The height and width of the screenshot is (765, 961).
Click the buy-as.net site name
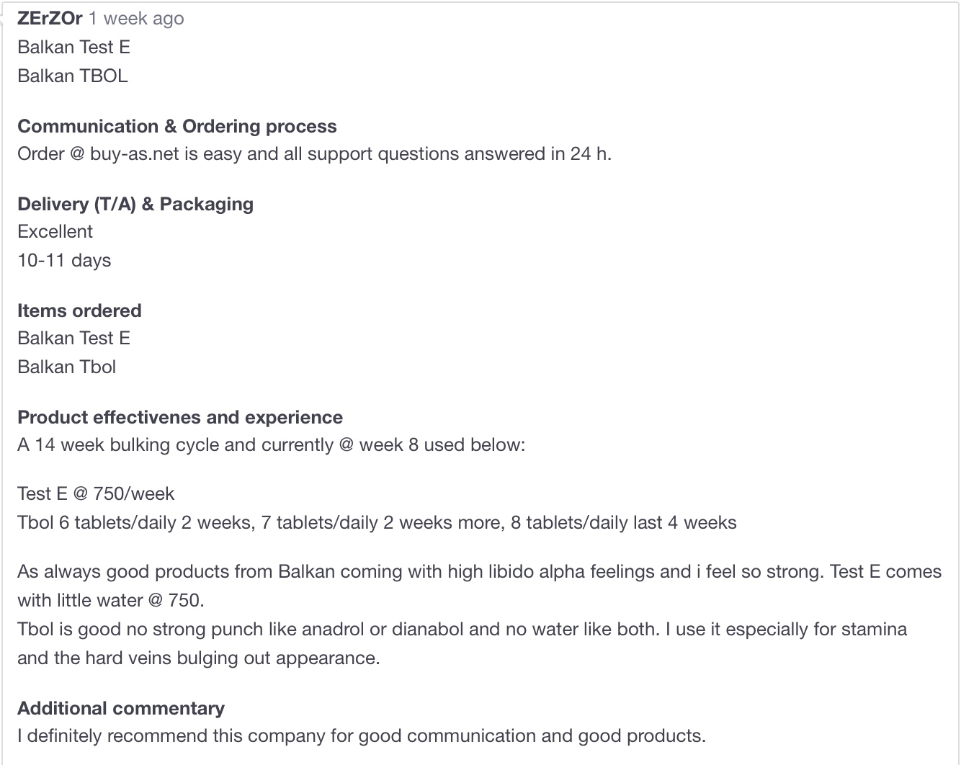(134, 154)
